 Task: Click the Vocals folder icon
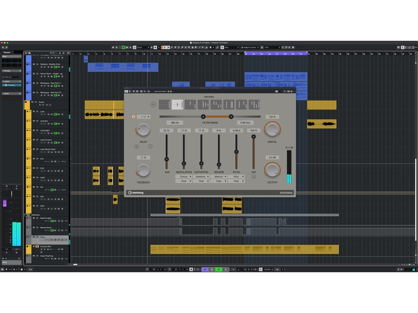[x=26, y=102]
